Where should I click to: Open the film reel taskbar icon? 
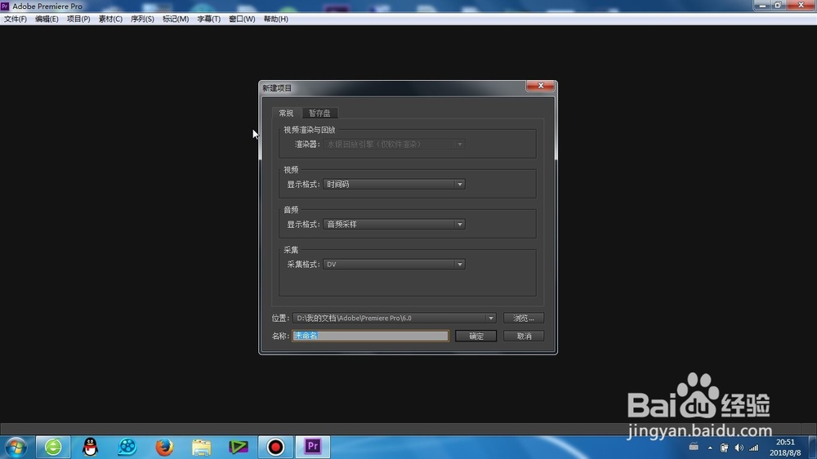127,447
